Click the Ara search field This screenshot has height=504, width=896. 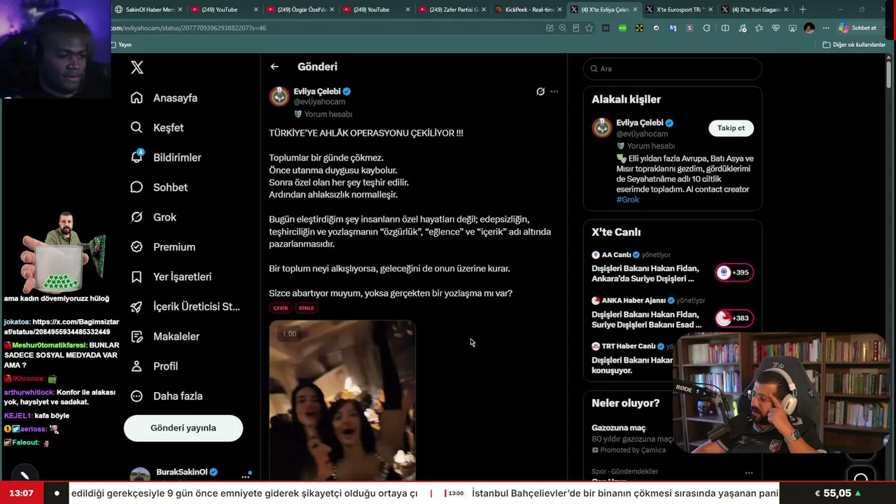[672, 69]
